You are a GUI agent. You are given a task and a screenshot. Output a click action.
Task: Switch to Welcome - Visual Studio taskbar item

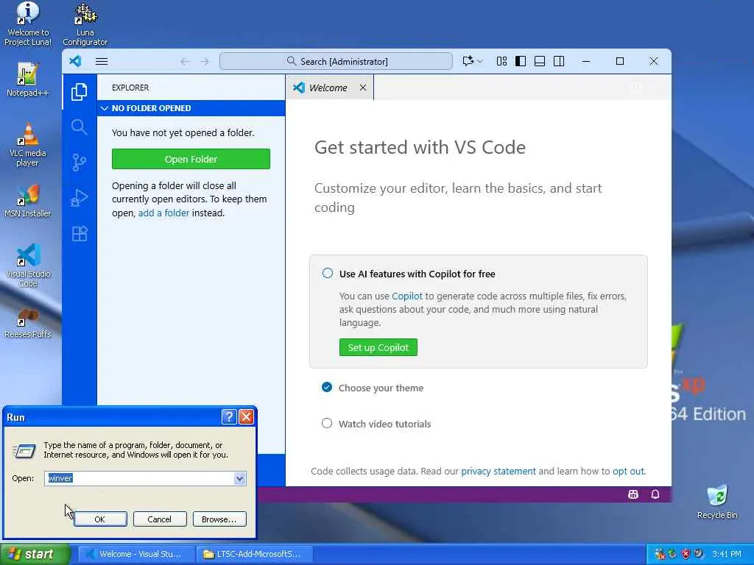[136, 554]
